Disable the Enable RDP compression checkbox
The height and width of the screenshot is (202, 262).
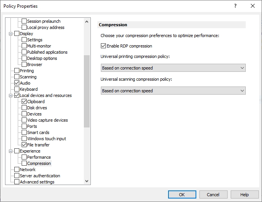(103, 46)
